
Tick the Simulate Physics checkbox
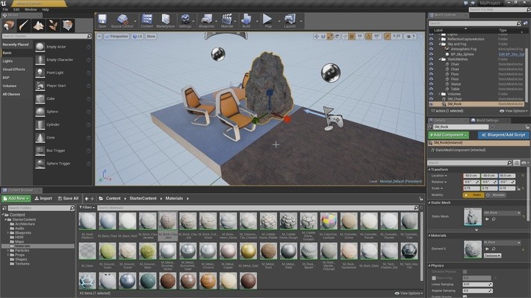(465, 272)
